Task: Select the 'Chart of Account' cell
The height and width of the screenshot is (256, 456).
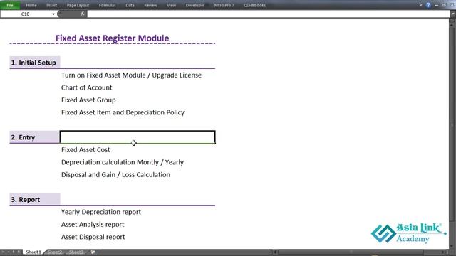Action: 86,87
